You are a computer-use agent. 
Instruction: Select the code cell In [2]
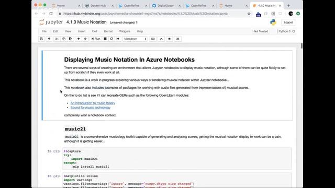(x=177, y=180)
